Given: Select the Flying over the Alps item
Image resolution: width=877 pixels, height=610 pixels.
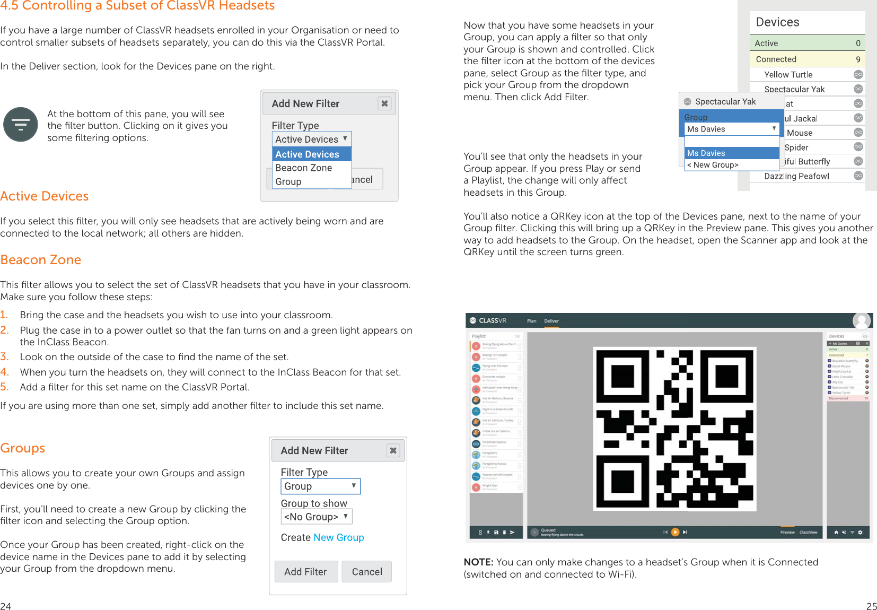Looking at the screenshot, I should tap(496, 368).
